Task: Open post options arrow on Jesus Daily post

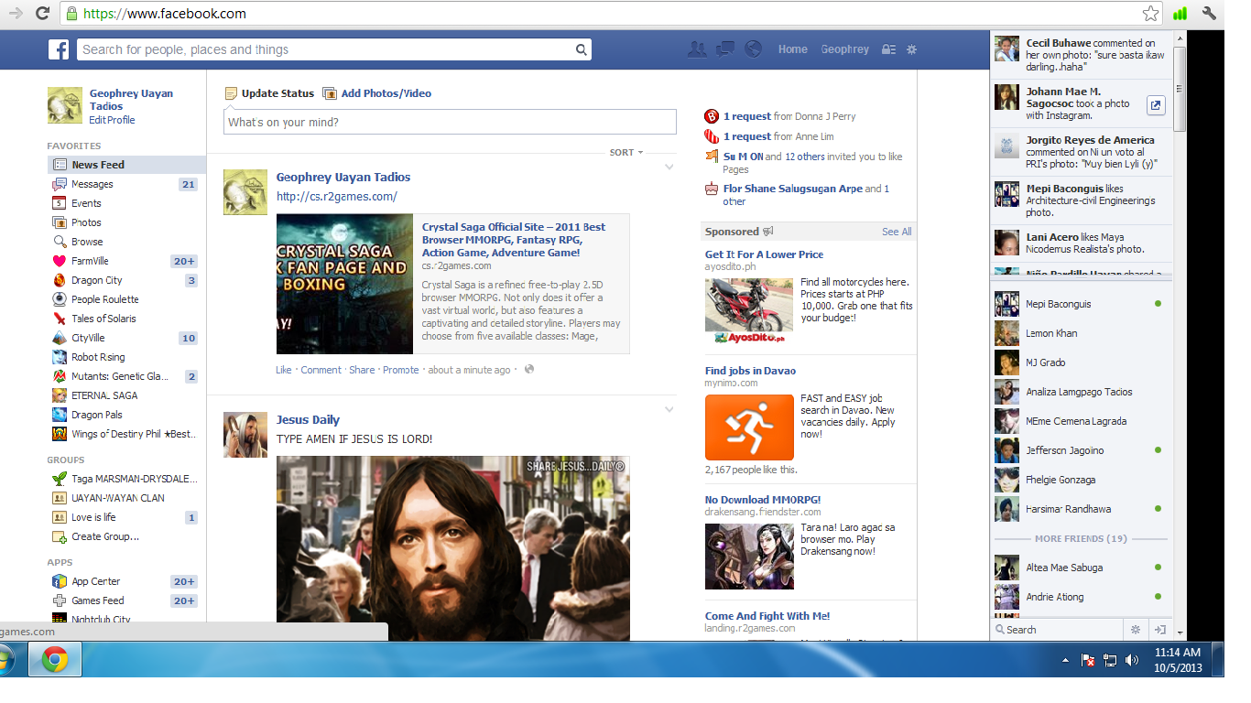Action: (x=669, y=410)
